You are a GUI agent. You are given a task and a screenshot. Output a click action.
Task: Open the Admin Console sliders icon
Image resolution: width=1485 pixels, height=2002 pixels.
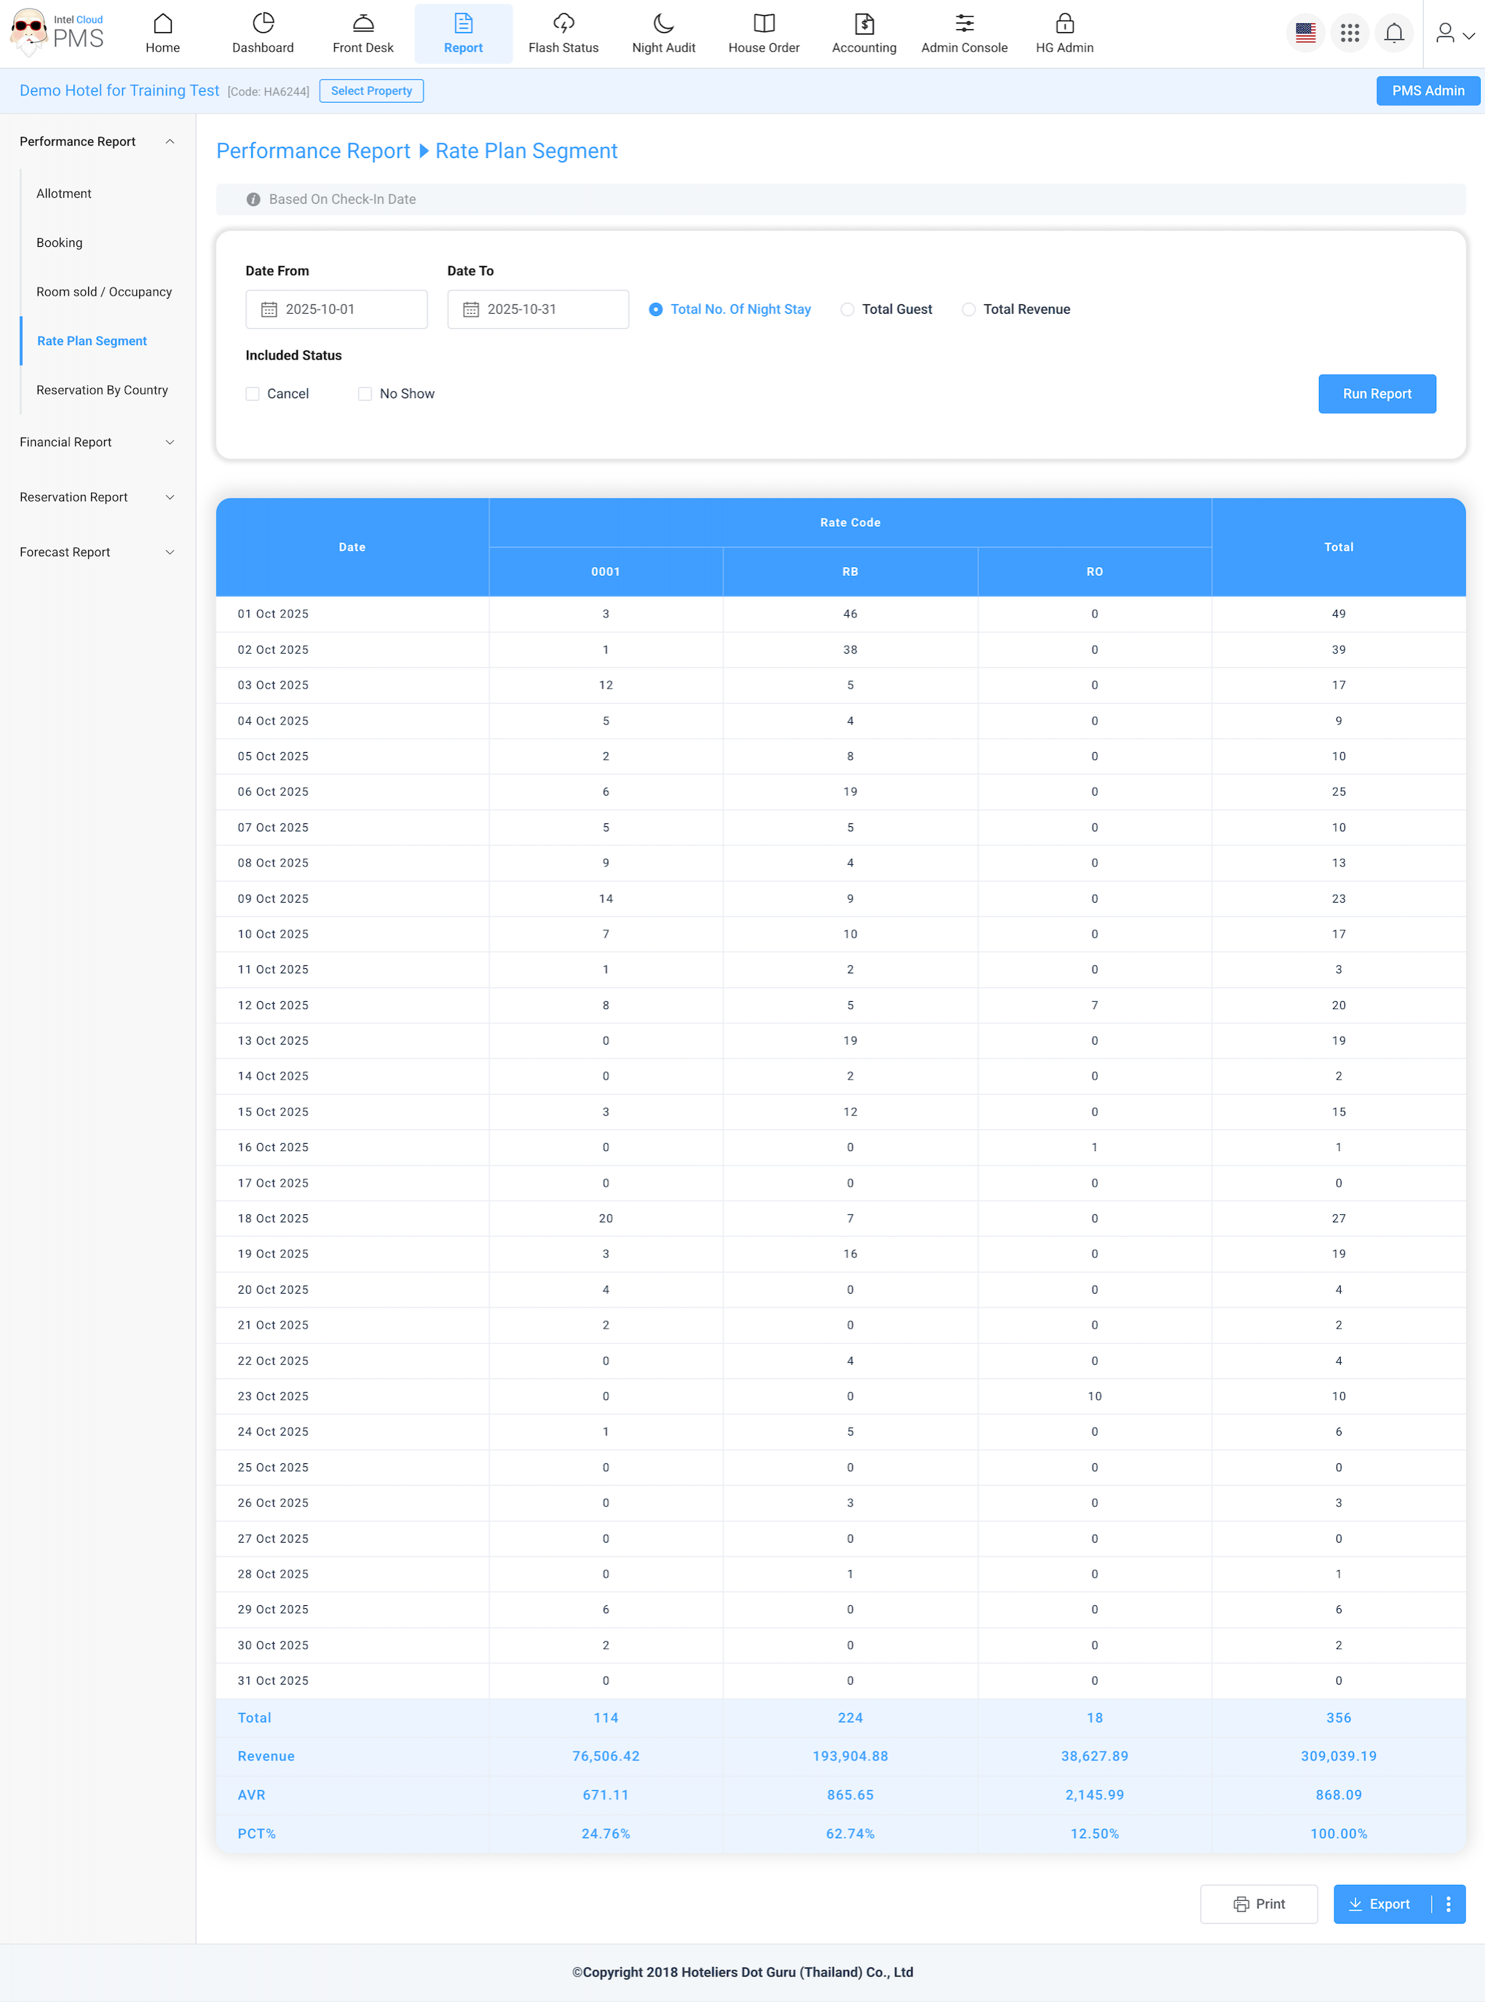tap(964, 24)
